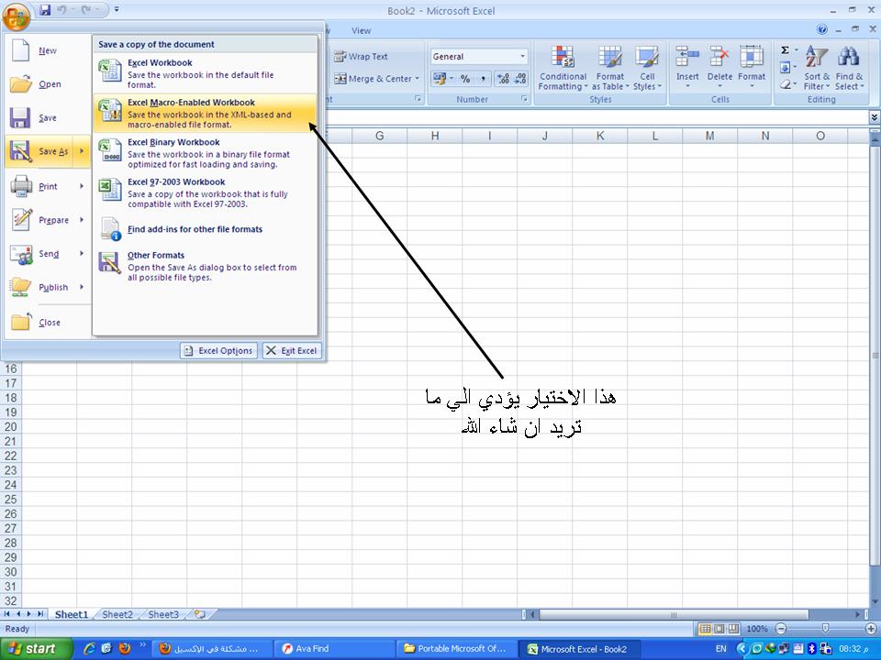Click the Windows start button
The width and height of the screenshot is (881, 660).
coord(37,649)
